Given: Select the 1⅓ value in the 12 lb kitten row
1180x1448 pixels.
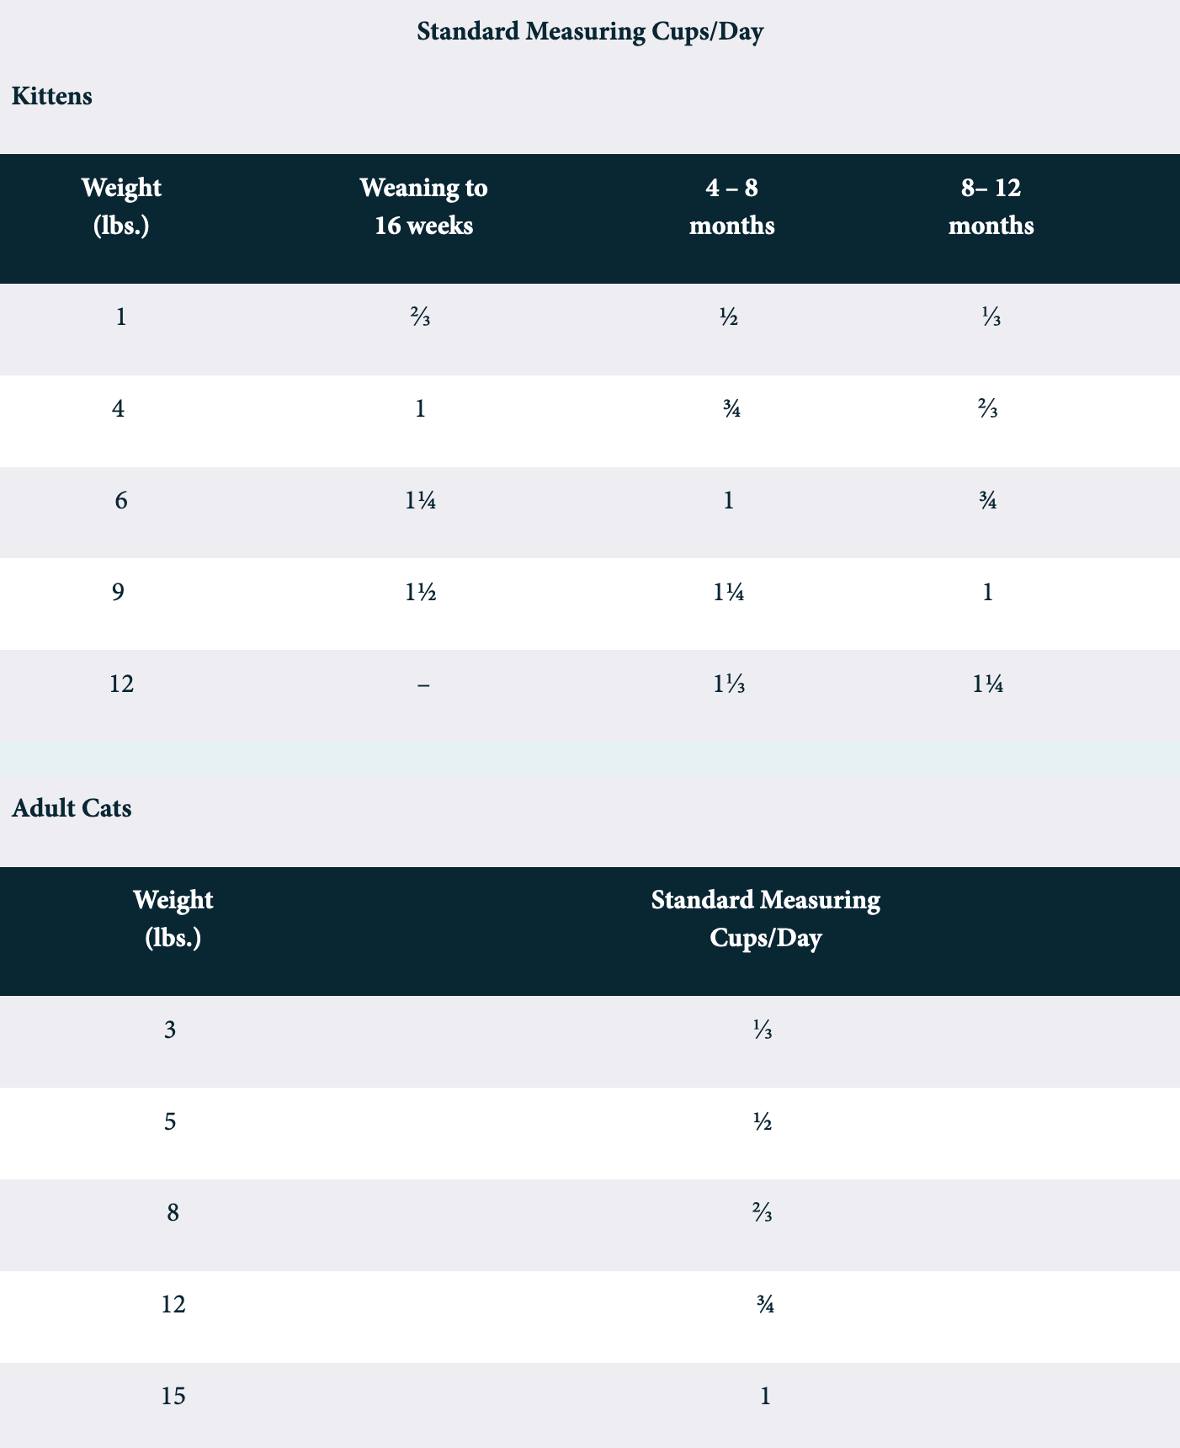Looking at the screenshot, I should pyautogui.click(x=729, y=684).
